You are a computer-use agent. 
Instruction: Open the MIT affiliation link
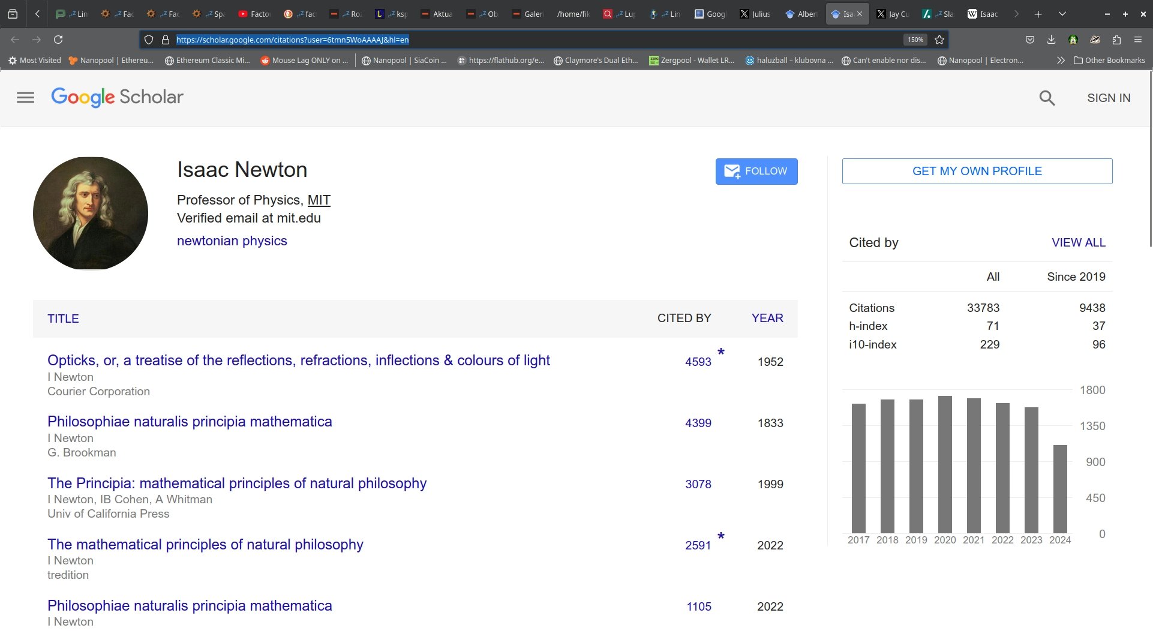319,200
